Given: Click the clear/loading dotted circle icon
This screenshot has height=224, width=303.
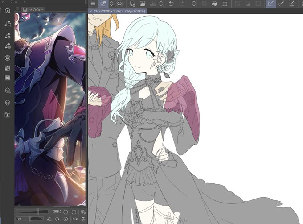Looking at the screenshot, I should tap(194, 4).
